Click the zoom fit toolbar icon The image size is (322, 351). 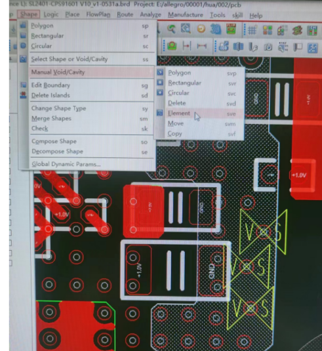(x=186, y=29)
